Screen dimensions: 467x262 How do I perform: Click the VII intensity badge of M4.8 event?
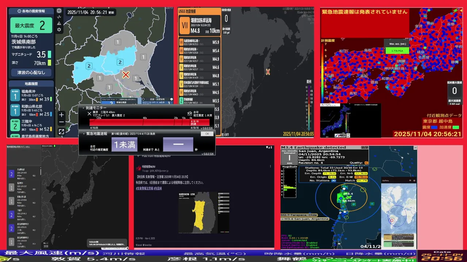[x=184, y=26]
